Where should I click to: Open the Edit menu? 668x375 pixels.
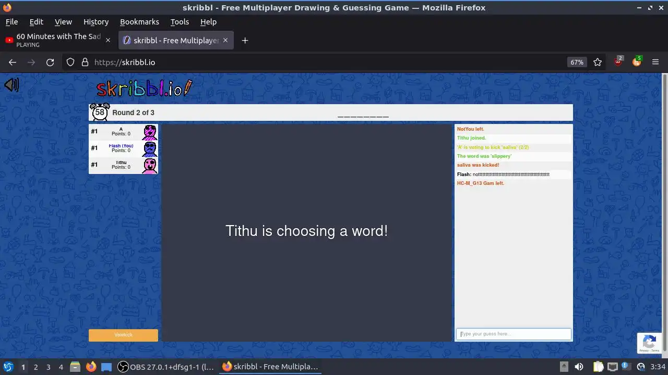(x=36, y=22)
